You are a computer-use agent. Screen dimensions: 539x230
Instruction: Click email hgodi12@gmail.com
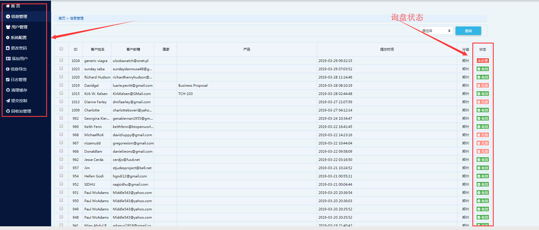[x=130, y=176]
